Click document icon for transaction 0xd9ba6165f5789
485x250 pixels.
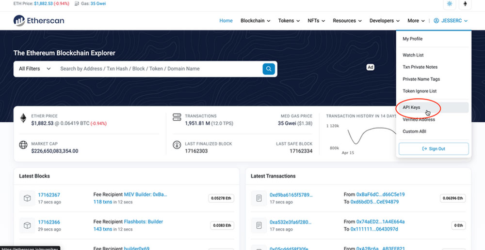[259, 198]
